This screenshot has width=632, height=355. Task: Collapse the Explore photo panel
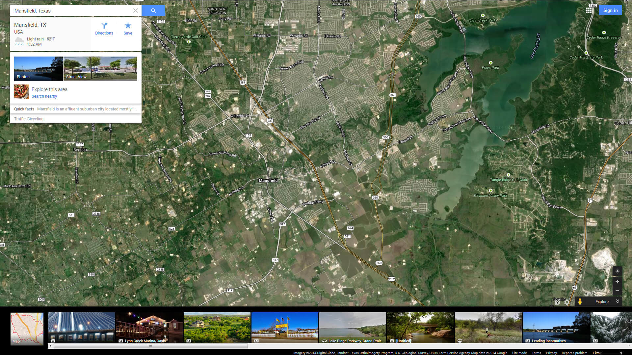click(x=618, y=301)
